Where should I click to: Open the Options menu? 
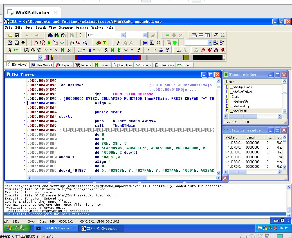click(x=82, y=28)
